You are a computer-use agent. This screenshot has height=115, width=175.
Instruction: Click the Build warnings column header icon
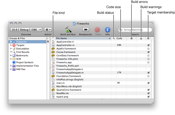coord(141,39)
